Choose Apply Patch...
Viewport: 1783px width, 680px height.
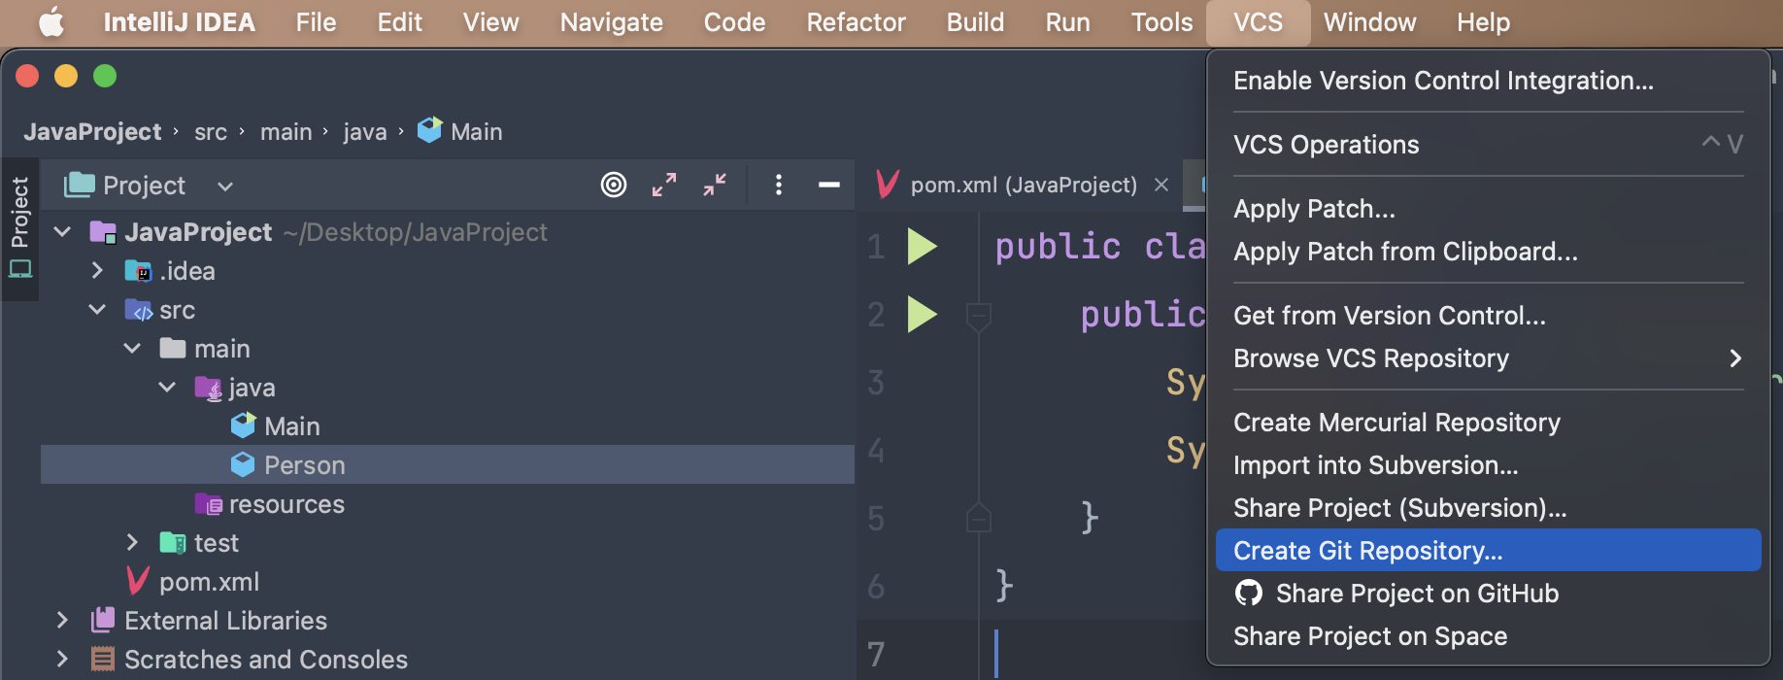[x=1488, y=209]
